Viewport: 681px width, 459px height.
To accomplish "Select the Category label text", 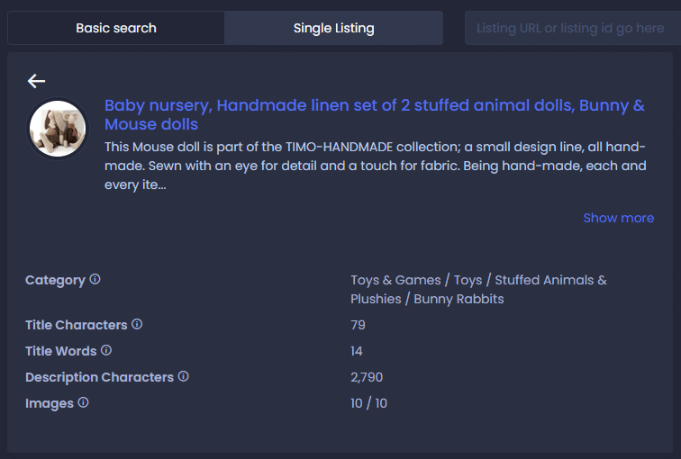I will click(55, 280).
